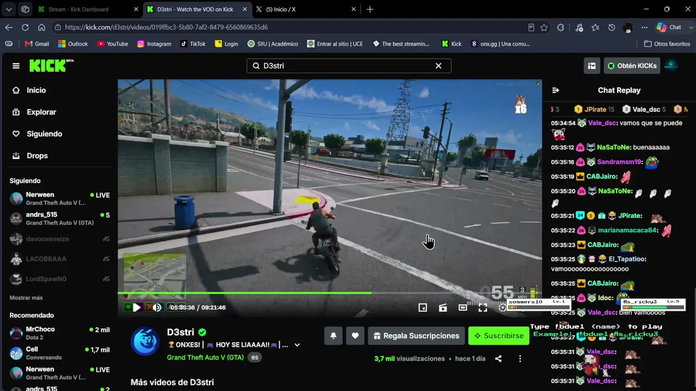Open Siguiendo in the sidebar

coord(44,134)
